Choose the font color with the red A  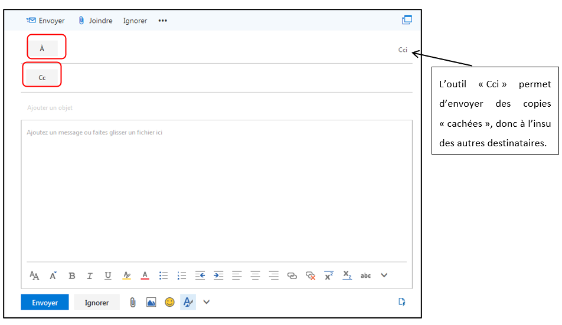tap(145, 275)
